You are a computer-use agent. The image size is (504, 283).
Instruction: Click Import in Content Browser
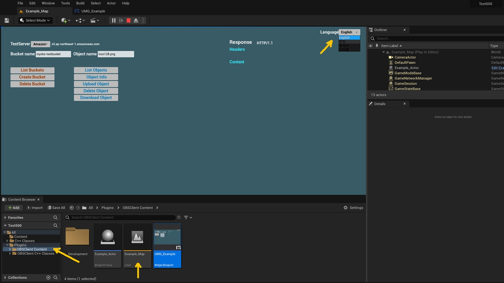[x=34, y=208]
